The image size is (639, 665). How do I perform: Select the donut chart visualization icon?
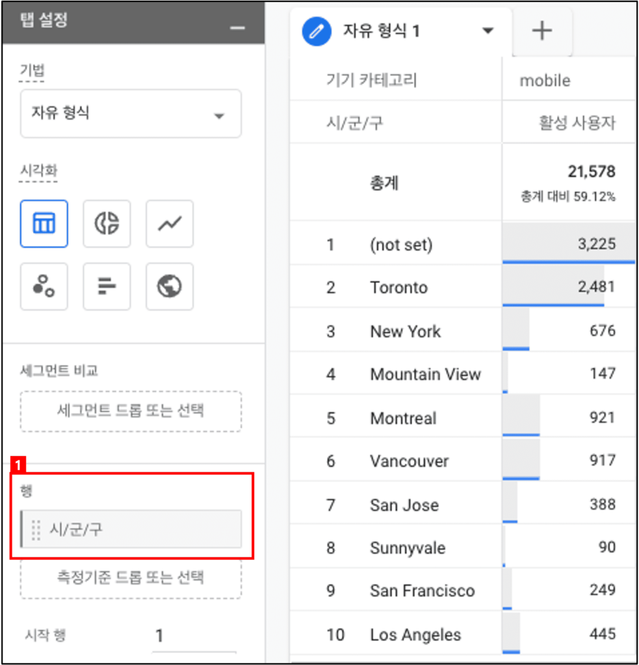(107, 223)
